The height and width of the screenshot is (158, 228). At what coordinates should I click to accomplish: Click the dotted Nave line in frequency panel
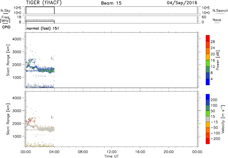click(40, 20)
